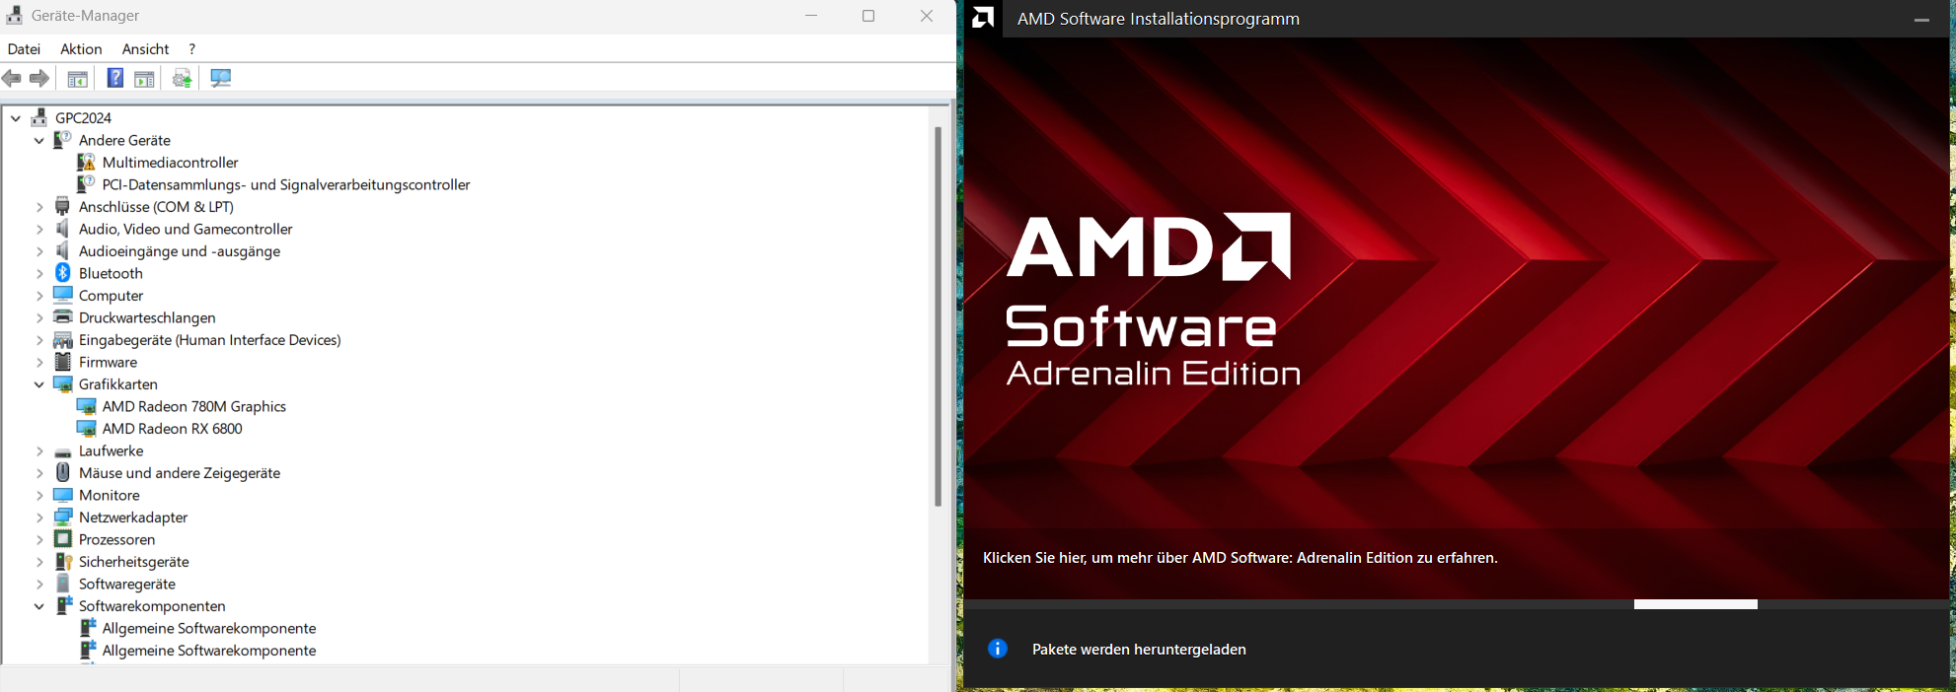Screen dimensions: 1956x692
Task: Expand the Bluetooth category
Action: 39,273
